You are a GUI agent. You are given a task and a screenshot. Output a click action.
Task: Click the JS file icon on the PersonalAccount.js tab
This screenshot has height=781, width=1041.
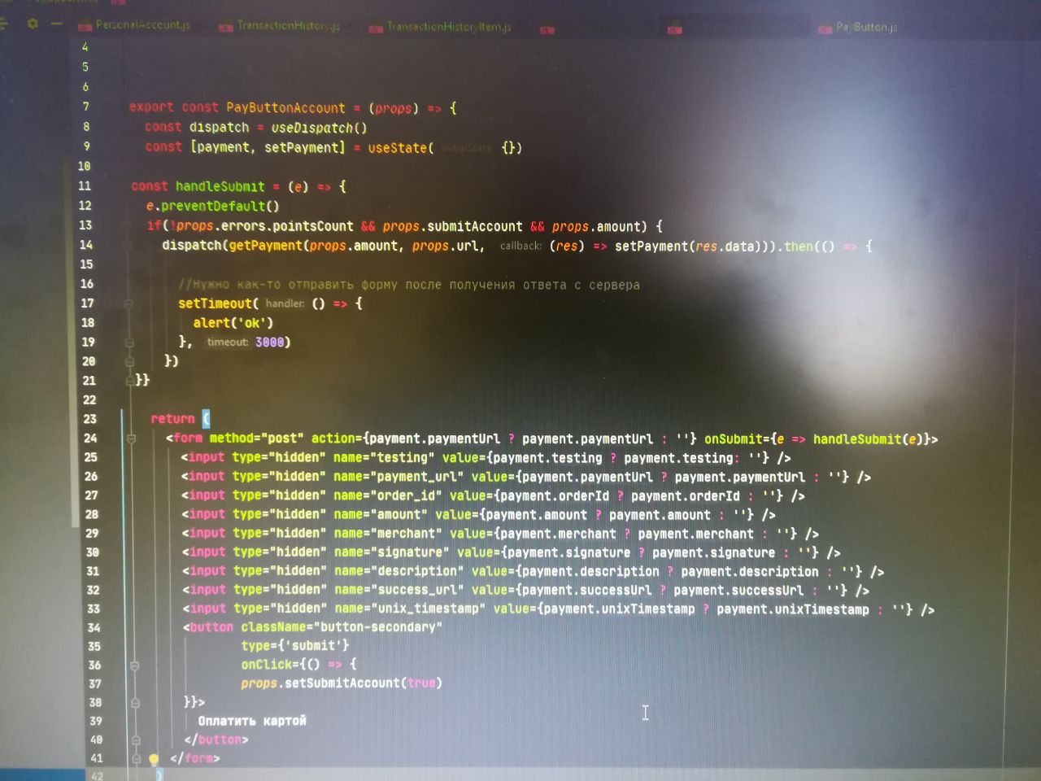click(x=85, y=26)
